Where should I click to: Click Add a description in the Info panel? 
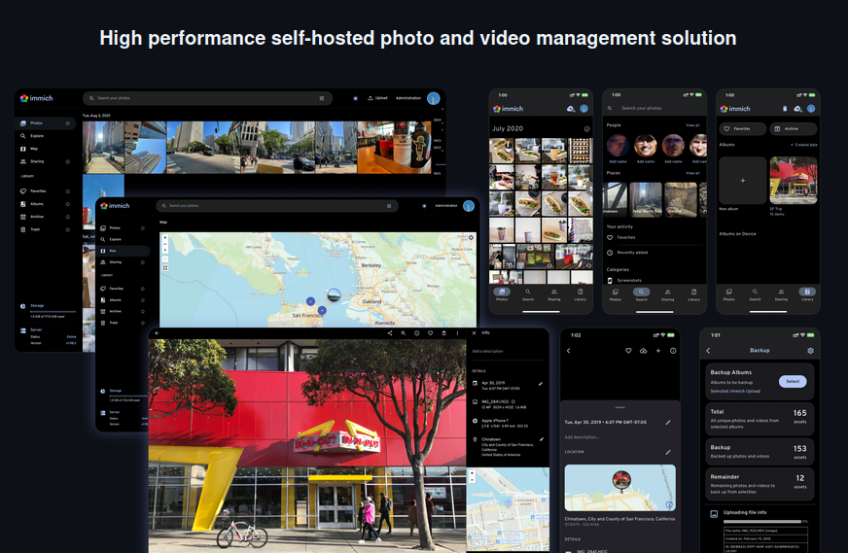488,352
